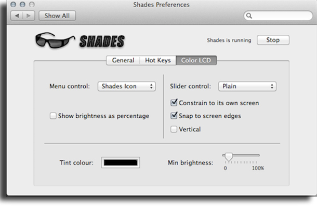Image resolution: width=317 pixels, height=208 pixels.
Task: Open the Menu control dropdown
Action: tap(127, 86)
